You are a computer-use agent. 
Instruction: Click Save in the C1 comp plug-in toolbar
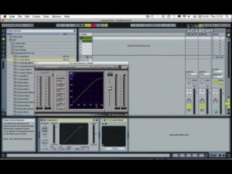(110, 67)
